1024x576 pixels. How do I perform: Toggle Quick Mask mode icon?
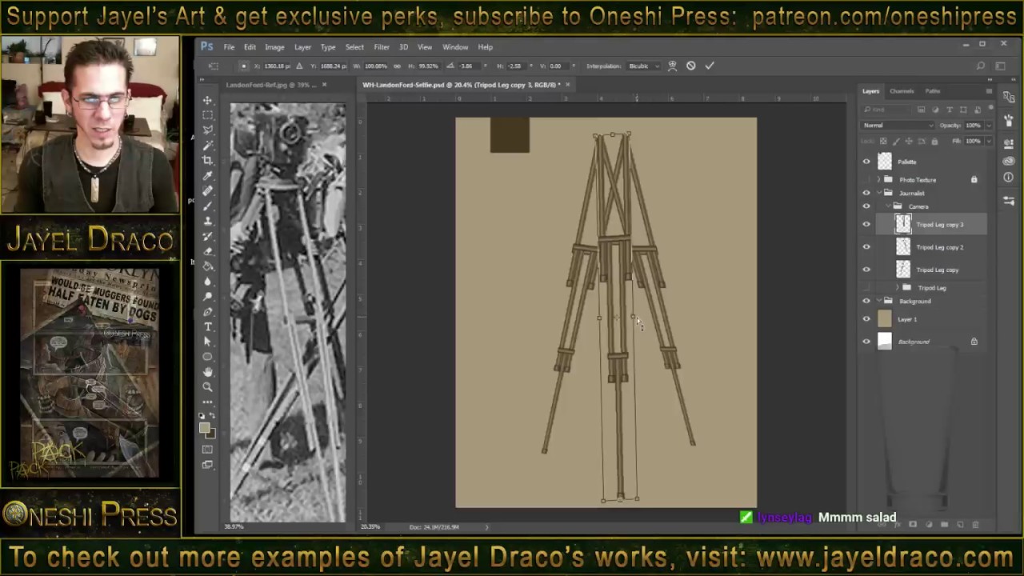click(207, 449)
